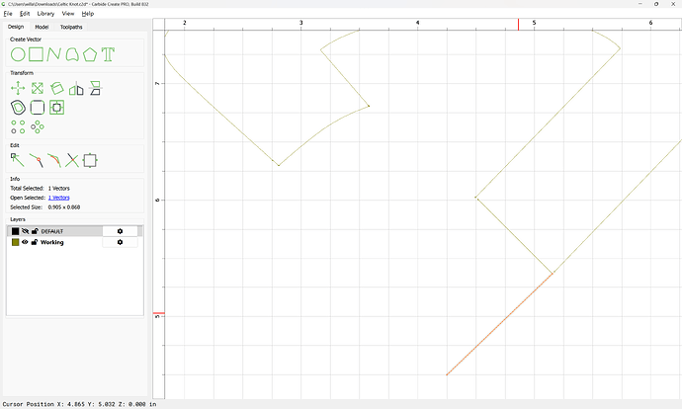This screenshot has width=682, height=409.
Task: Click the Move transform tool
Action: point(17,88)
